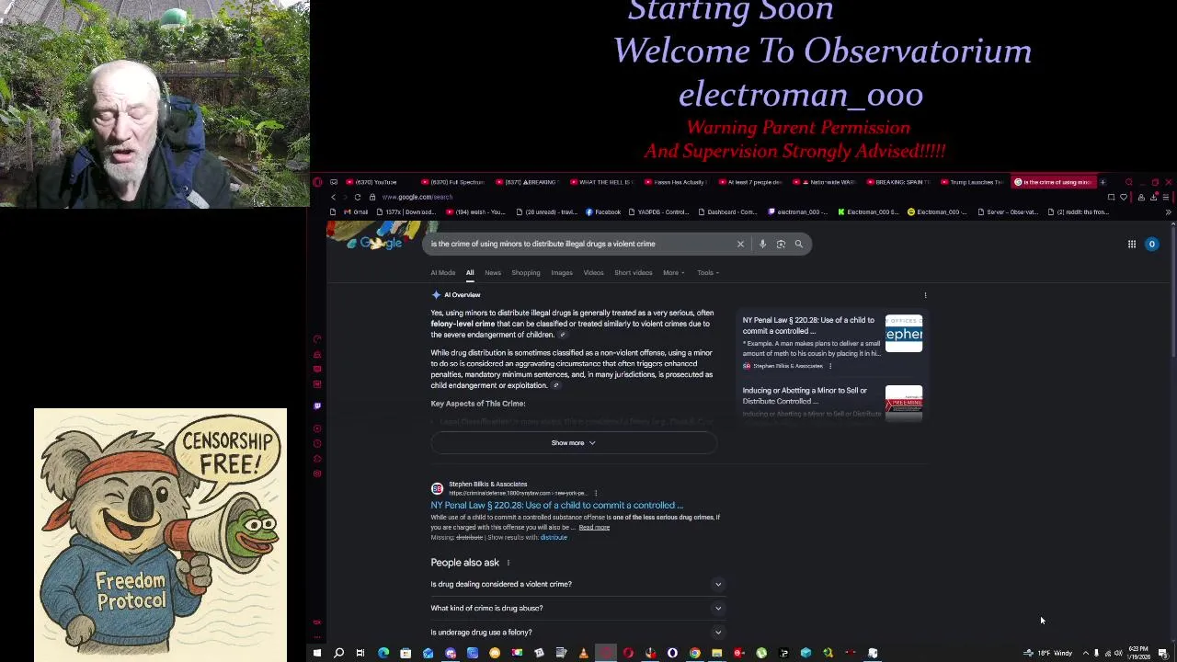Click Read more link in result snippet
1177x662 pixels.
coord(594,528)
